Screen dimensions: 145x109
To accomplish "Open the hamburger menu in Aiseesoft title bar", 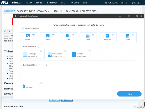I will [128, 16].
